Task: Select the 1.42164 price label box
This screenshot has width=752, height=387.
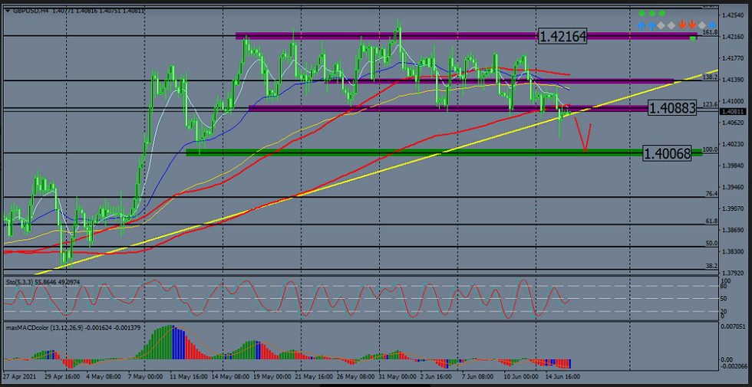Action: (x=562, y=36)
